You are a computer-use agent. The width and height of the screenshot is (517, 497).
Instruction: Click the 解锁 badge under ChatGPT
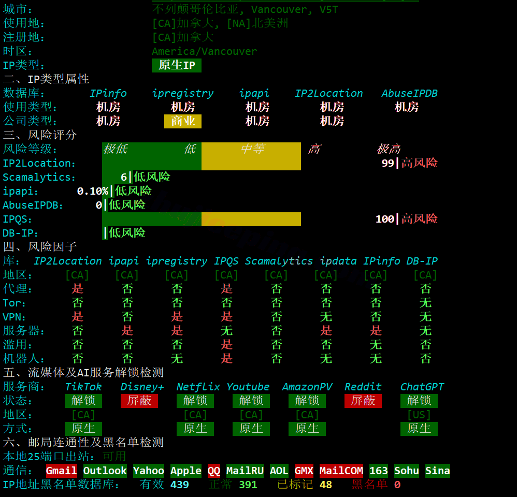coord(419,401)
